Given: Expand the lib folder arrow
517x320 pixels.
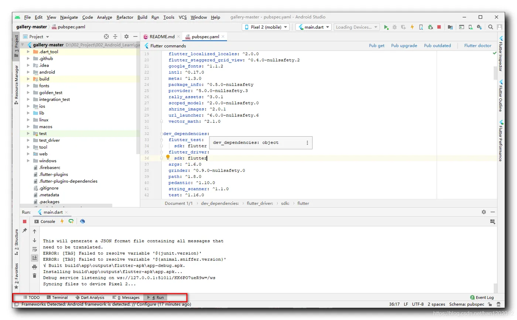Looking at the screenshot, I should (x=28, y=113).
